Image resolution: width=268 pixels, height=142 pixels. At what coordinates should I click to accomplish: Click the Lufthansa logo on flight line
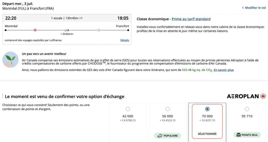pos(99,30)
